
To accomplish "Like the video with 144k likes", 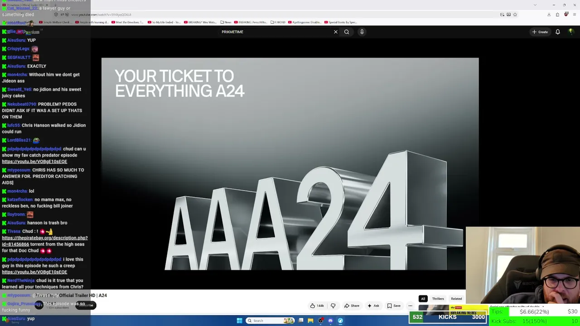I will pos(317,306).
